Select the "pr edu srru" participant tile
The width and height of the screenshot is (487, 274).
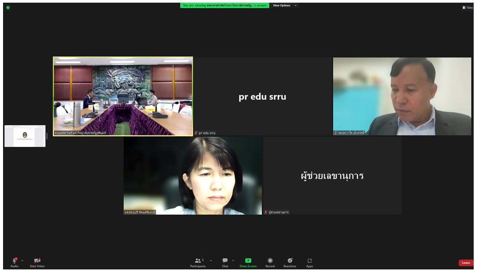point(263,96)
